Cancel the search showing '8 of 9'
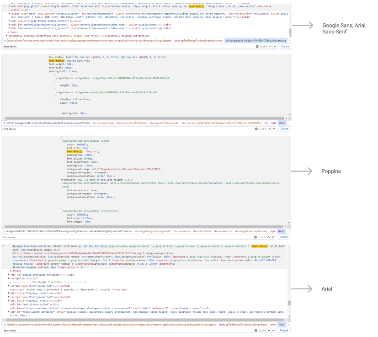378x337 pixels. 284,330
